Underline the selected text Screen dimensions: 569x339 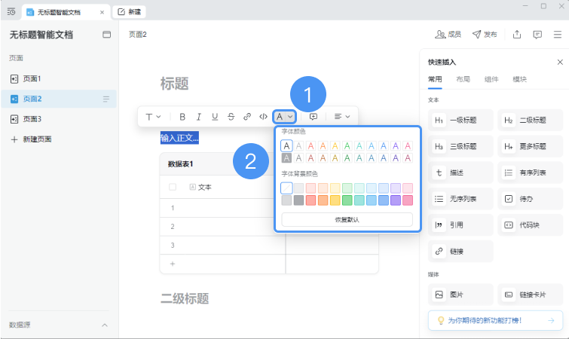point(215,117)
